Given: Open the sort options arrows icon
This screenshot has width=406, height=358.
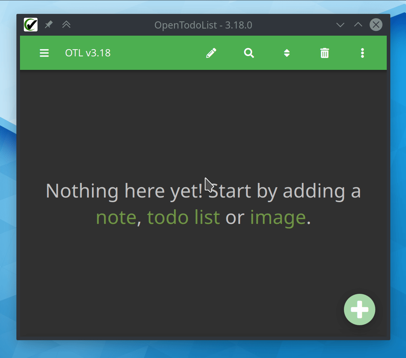Looking at the screenshot, I should pyautogui.click(x=286, y=53).
